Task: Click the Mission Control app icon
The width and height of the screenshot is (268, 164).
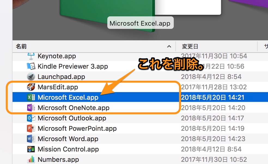Action: click(31, 149)
